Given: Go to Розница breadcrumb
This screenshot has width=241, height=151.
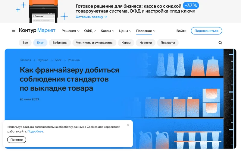Looking at the screenshot, I should [x=74, y=60].
